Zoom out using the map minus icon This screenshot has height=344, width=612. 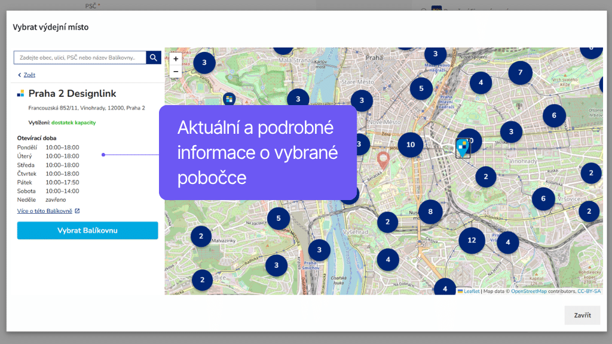point(175,71)
